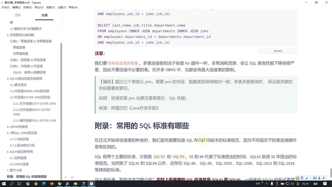
Task: Open SQL92：使用(+)创建连接 outline item
Action: coord(29,72)
